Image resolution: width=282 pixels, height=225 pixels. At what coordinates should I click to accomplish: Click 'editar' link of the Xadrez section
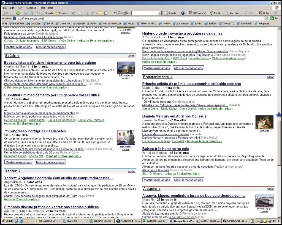click(x=132, y=171)
